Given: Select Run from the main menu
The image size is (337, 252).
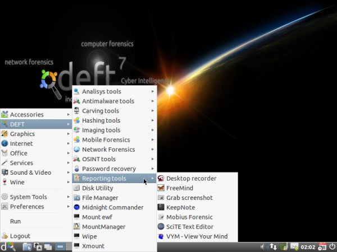Looking at the screenshot, I should coord(36,221).
